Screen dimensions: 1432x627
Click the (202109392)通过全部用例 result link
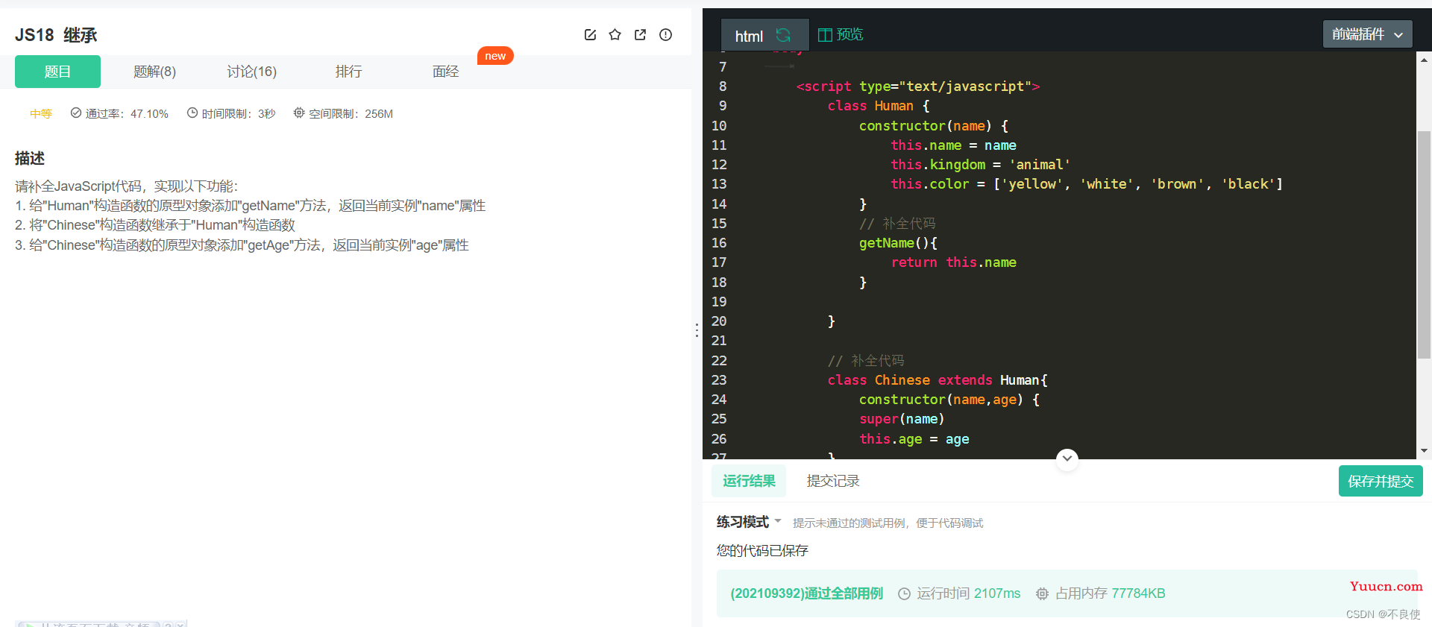tap(806, 593)
